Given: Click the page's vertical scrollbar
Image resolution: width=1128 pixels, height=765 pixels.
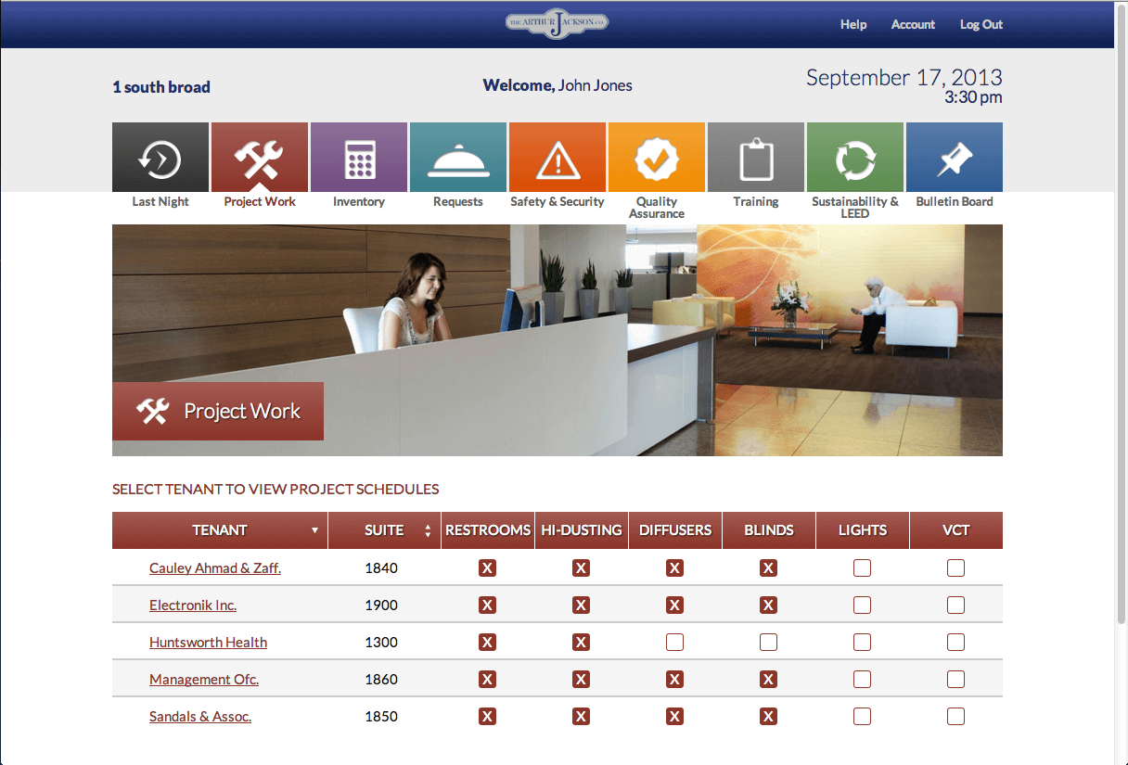Looking at the screenshot, I should coord(1121,371).
